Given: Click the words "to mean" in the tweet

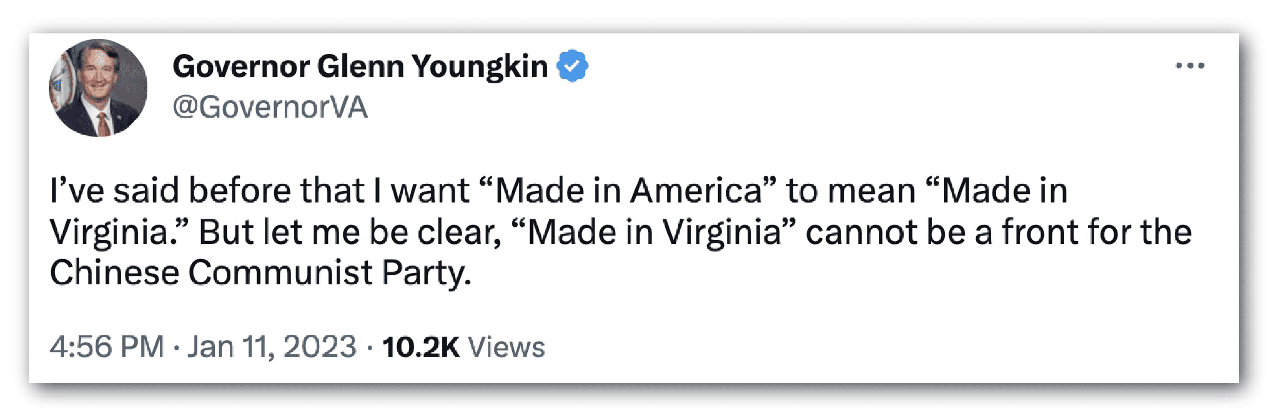Looking at the screenshot, I should 851,191.
